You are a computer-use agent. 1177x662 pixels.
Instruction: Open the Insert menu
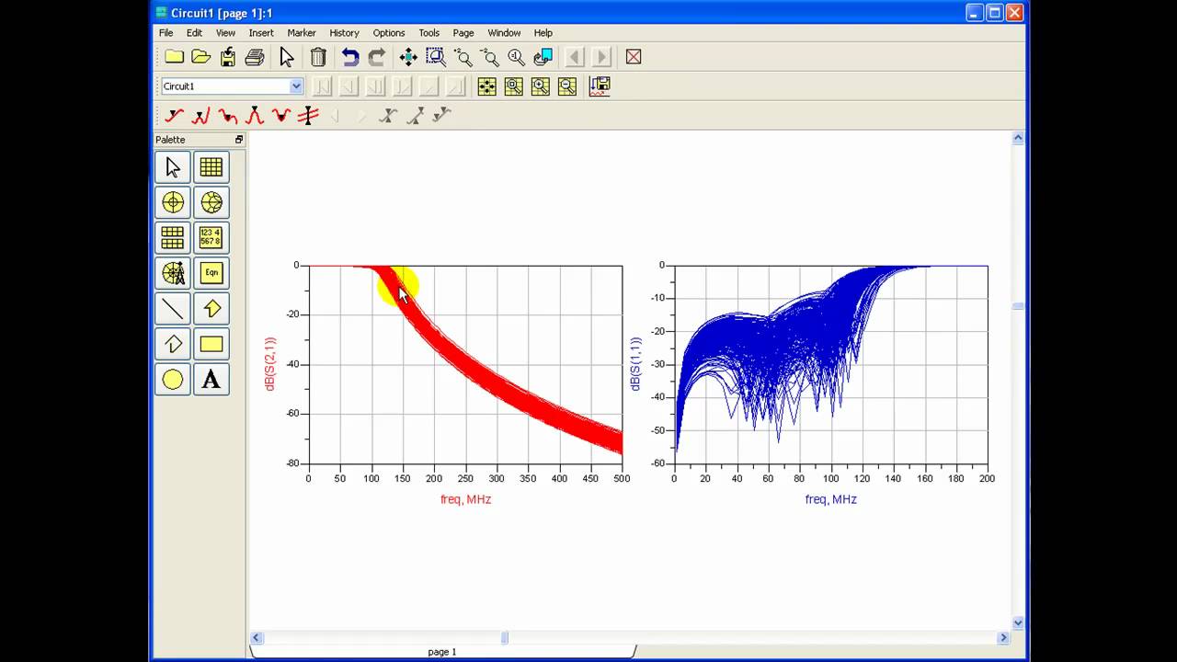click(261, 33)
